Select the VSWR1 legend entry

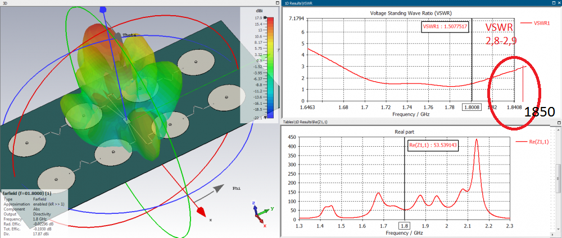534,23
